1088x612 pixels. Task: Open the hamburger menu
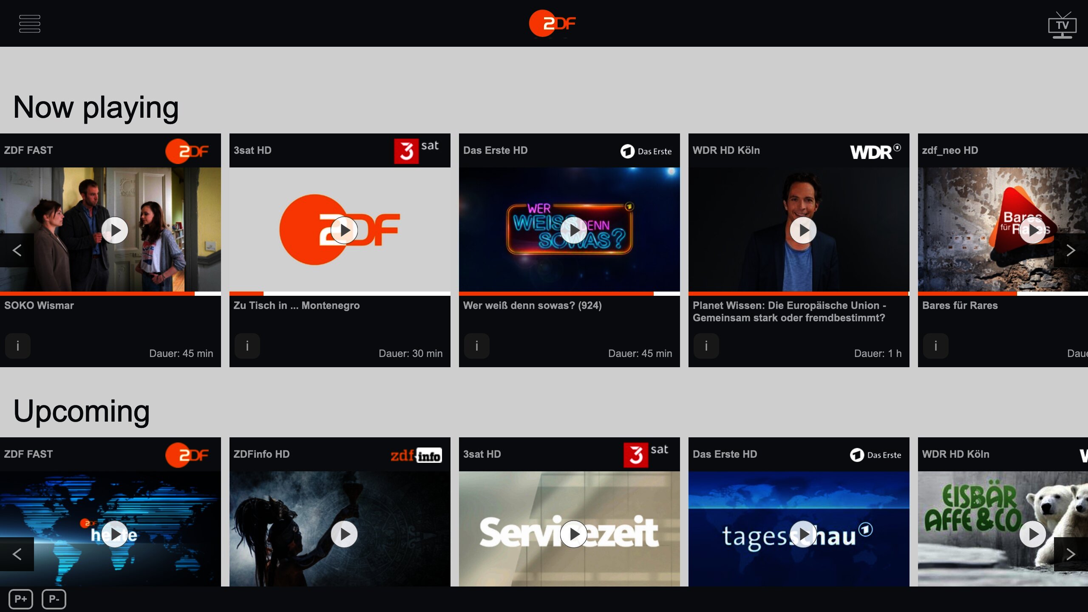click(30, 24)
